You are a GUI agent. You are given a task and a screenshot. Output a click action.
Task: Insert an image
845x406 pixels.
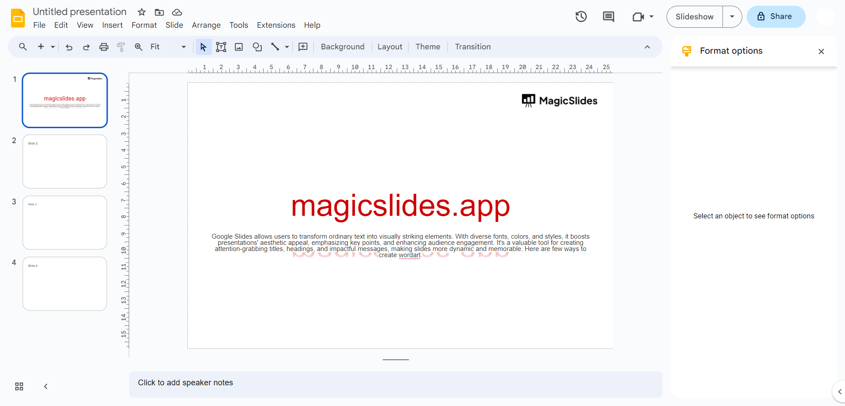[239, 47]
